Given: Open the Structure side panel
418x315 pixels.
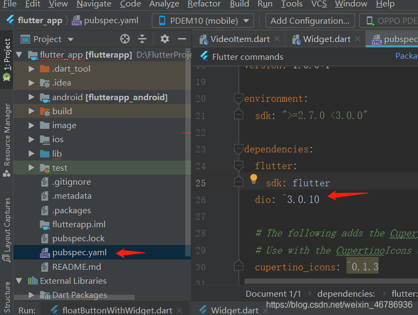Looking at the screenshot, I should (x=7, y=297).
